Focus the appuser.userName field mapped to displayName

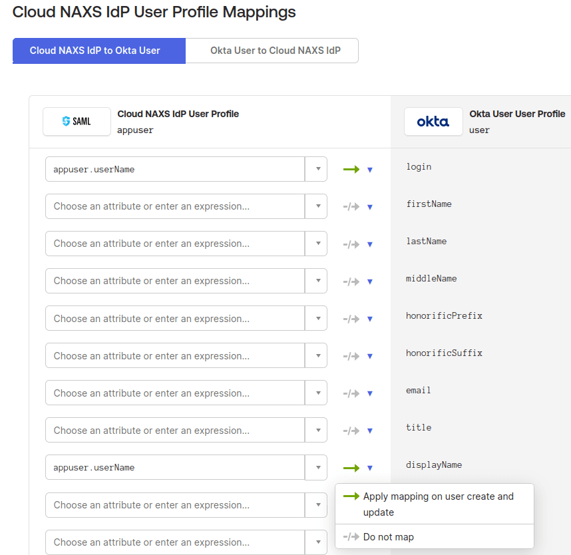coord(175,467)
